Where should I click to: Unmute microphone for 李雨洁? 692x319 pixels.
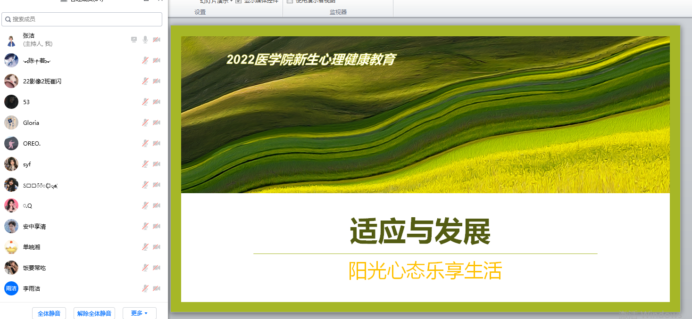145,288
